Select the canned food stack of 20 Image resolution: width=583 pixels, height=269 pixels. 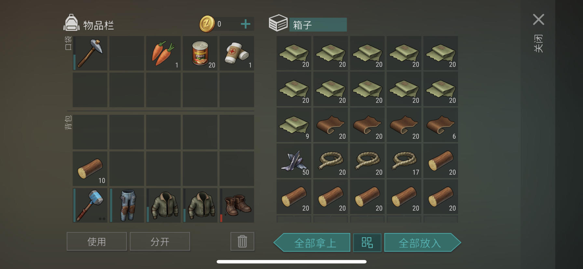pyautogui.click(x=200, y=53)
